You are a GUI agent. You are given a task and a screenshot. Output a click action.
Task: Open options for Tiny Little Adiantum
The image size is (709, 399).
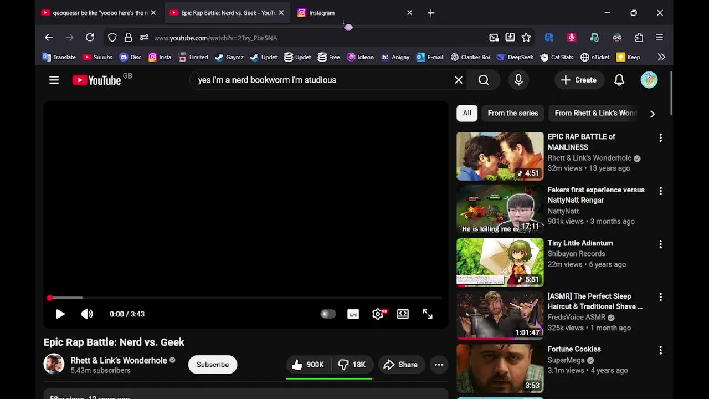[x=660, y=244]
